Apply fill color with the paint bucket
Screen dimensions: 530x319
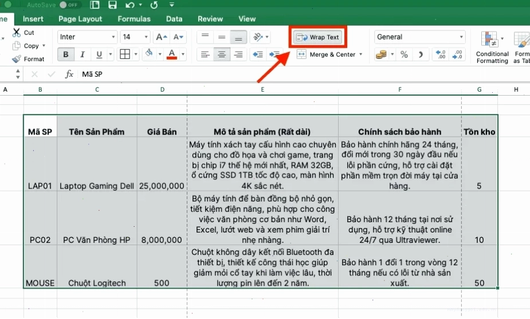click(x=149, y=54)
